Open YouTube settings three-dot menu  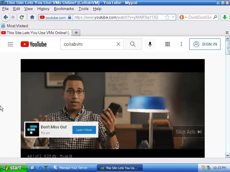(x=181, y=44)
